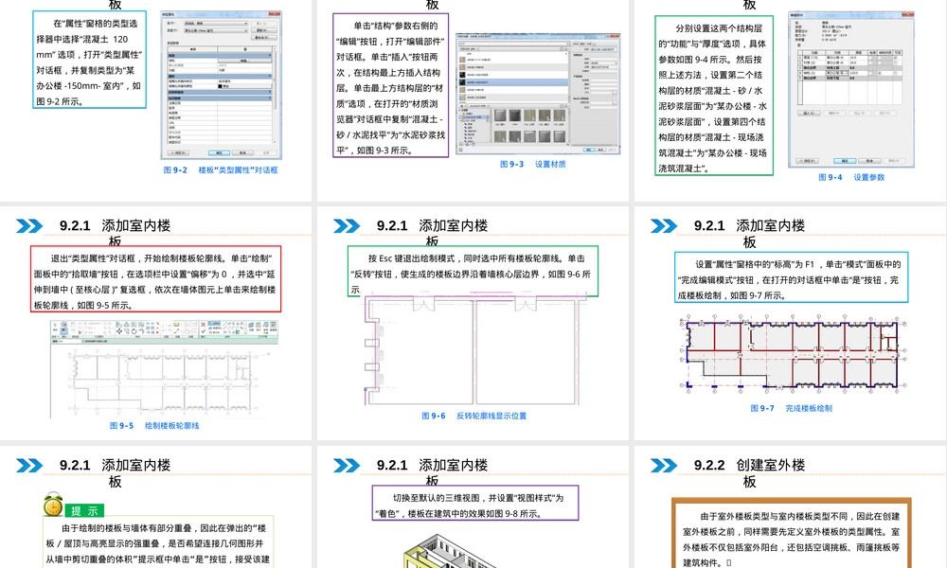Select the caption 图 9-2 楼板"类型属性"对话框

coord(221,170)
